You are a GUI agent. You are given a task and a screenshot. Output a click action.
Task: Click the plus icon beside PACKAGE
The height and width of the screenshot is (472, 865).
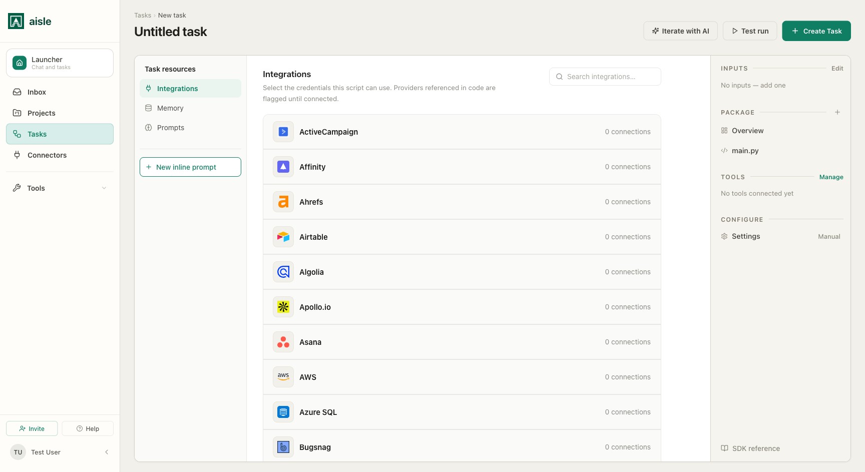(837, 112)
